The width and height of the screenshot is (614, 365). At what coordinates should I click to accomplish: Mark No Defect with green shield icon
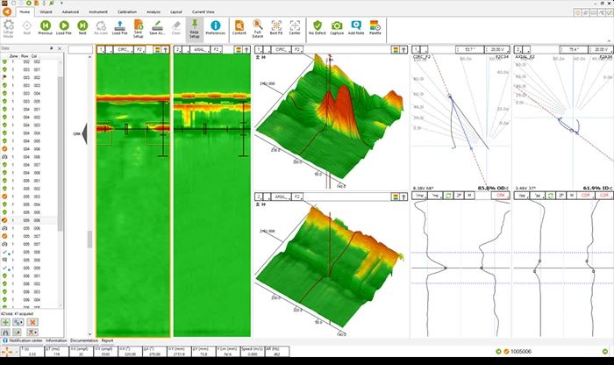point(318,25)
